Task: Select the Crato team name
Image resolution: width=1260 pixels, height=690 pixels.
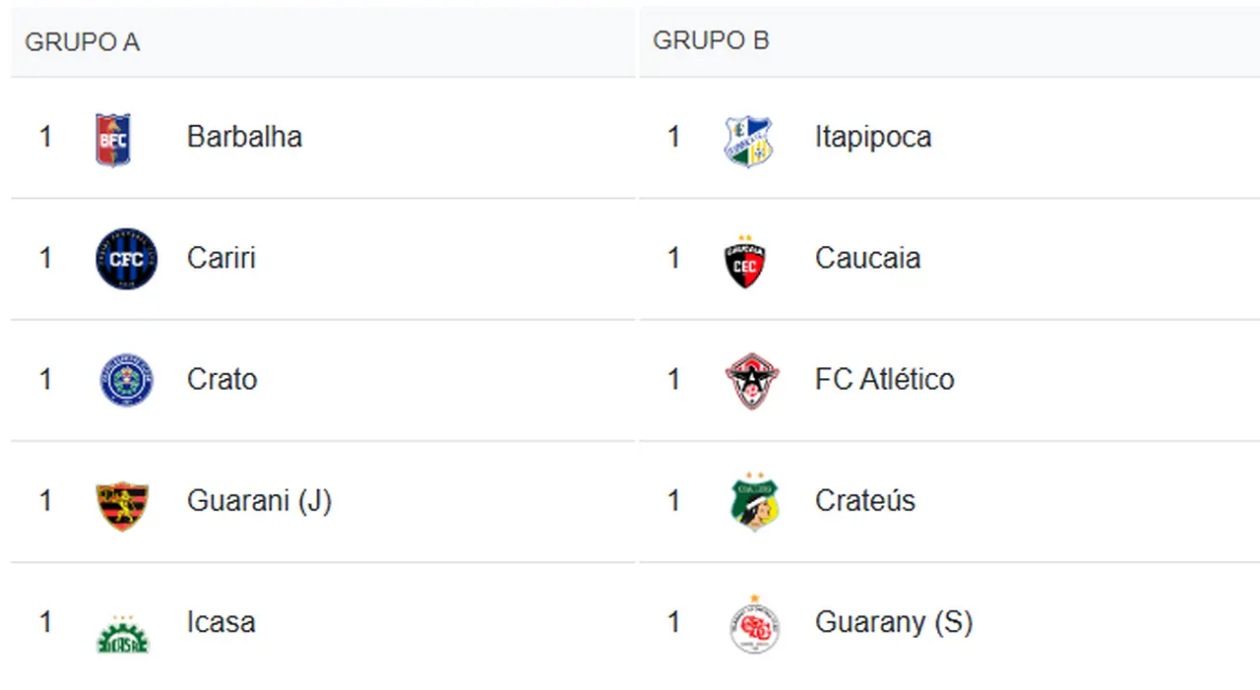Action: [222, 380]
